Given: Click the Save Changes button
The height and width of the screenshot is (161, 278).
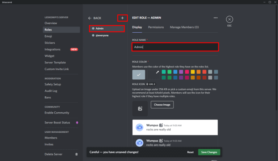Looking at the screenshot, I should [x=209, y=152].
